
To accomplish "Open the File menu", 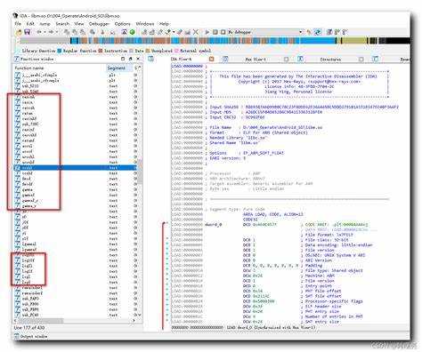I will coord(18,23).
